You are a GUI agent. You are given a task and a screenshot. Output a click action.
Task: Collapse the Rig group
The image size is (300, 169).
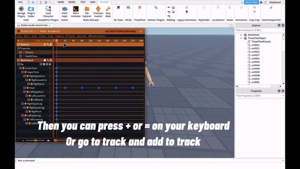coord(18,64)
